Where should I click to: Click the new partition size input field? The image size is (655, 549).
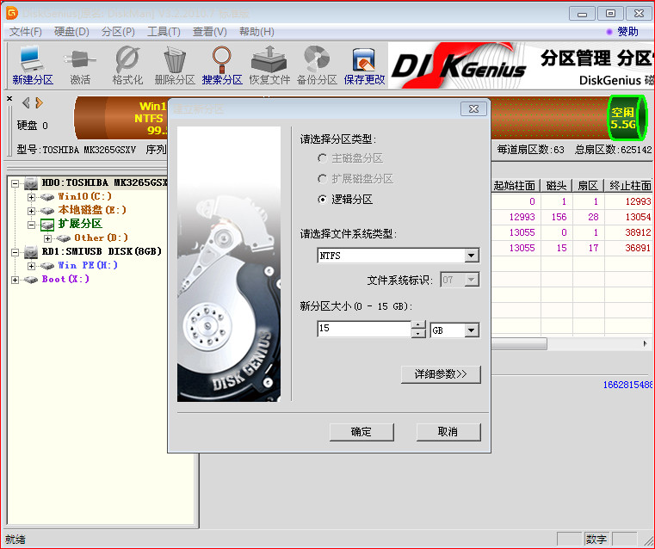click(x=363, y=330)
